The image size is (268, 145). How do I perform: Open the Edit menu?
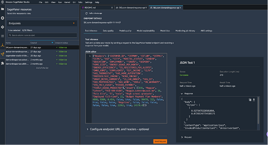point(47,2)
